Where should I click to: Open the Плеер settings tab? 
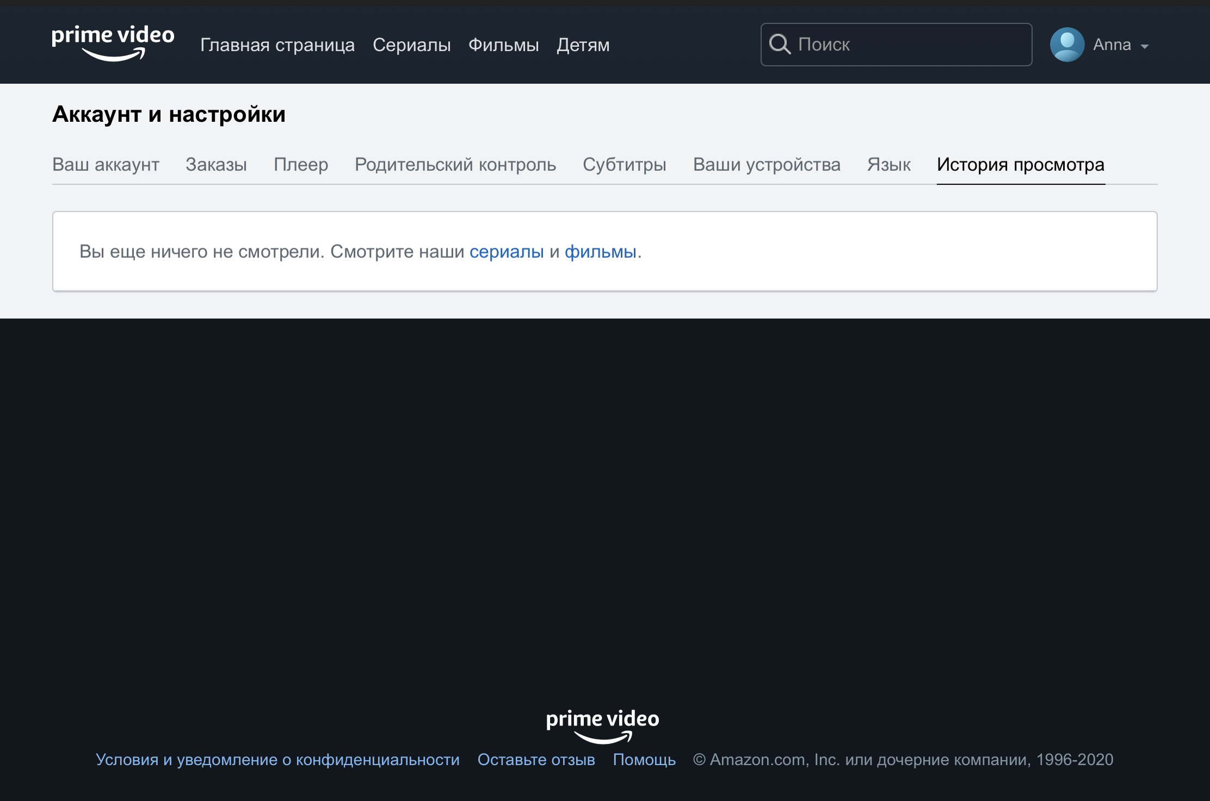[301, 164]
